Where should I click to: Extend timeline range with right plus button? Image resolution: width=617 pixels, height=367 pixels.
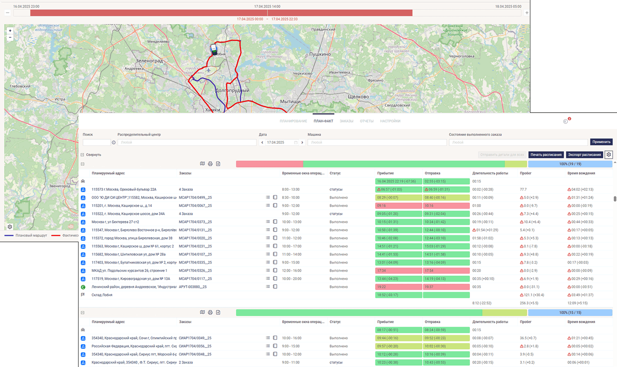(x=526, y=13)
